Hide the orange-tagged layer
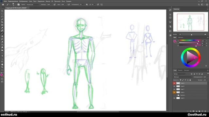This screenshot has height=117, width=209. pos(174,92)
